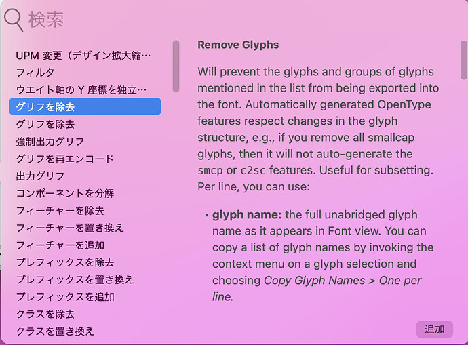The height and width of the screenshot is (345, 468).
Task: Click the 追加 add button
Action: pyautogui.click(x=435, y=329)
